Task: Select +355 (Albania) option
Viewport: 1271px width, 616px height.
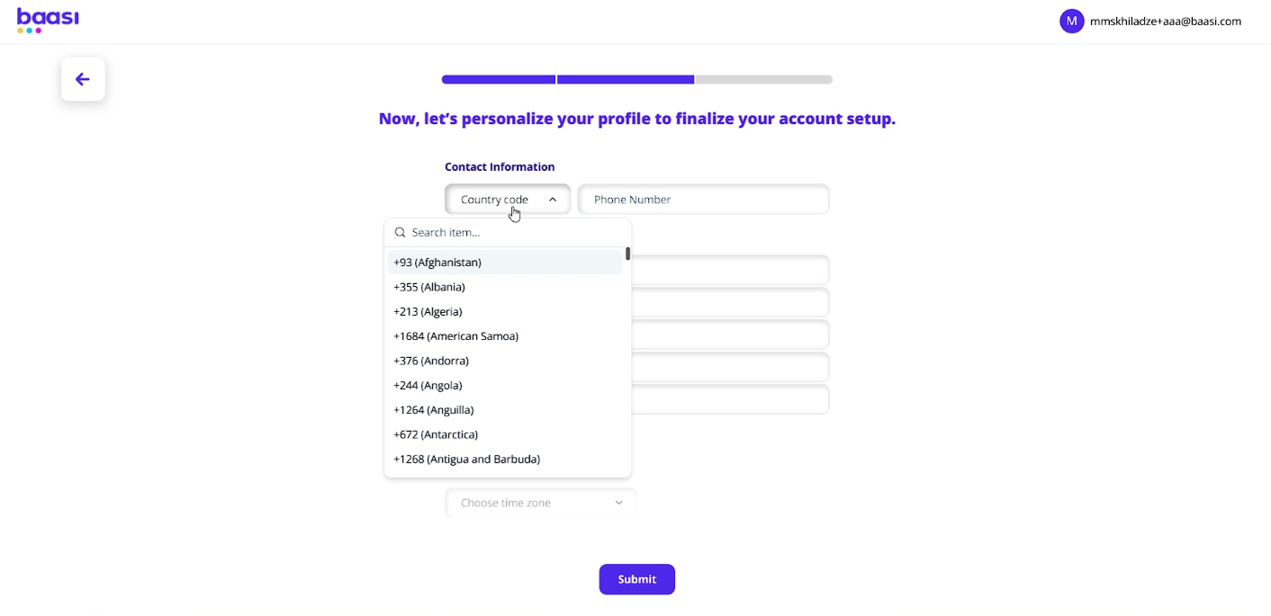Action: click(x=429, y=287)
